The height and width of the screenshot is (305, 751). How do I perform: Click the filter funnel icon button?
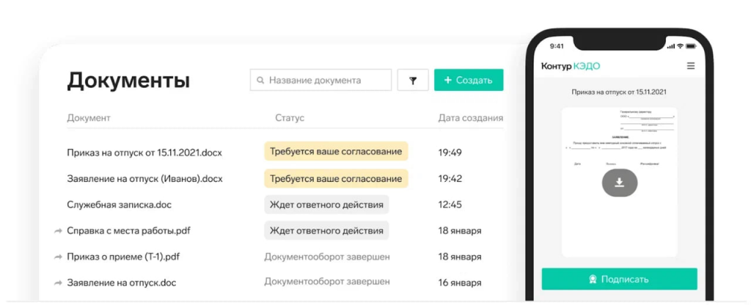pyautogui.click(x=413, y=80)
